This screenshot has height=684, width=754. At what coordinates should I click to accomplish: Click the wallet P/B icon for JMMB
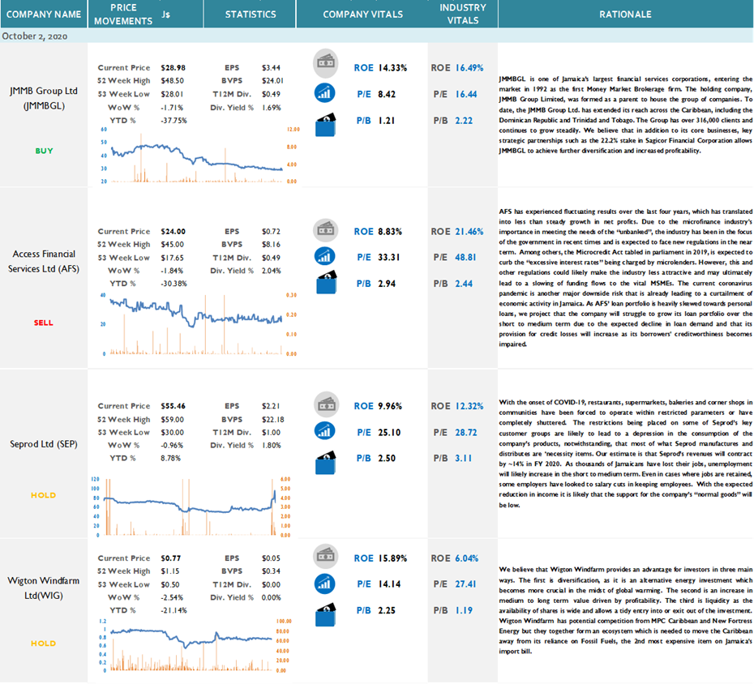coord(326,125)
